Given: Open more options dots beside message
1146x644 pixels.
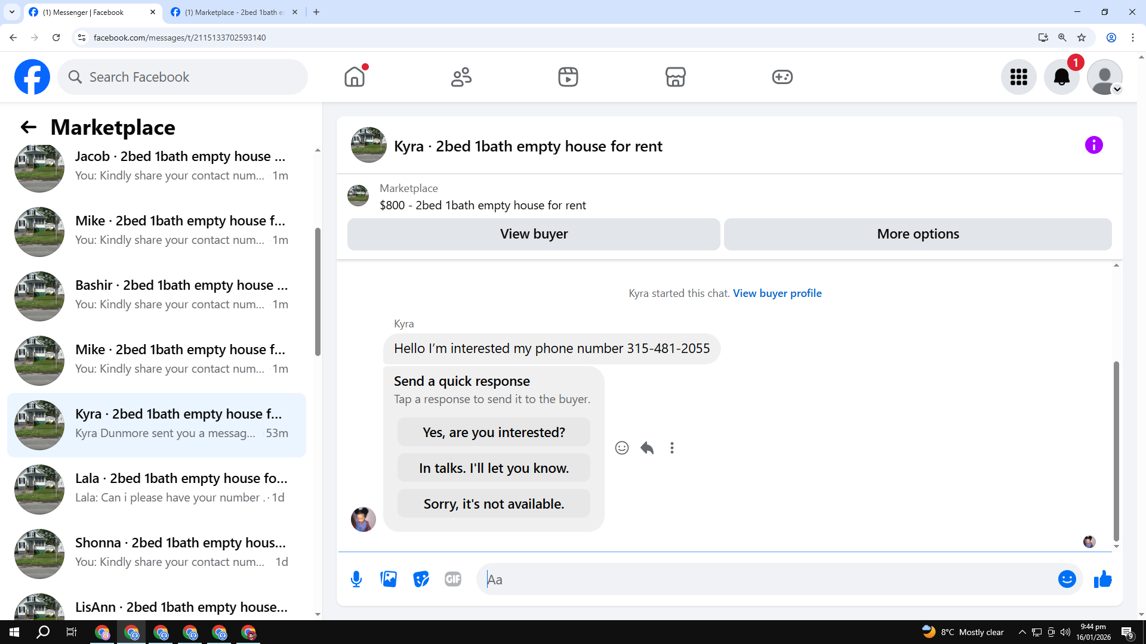Looking at the screenshot, I should tap(672, 448).
